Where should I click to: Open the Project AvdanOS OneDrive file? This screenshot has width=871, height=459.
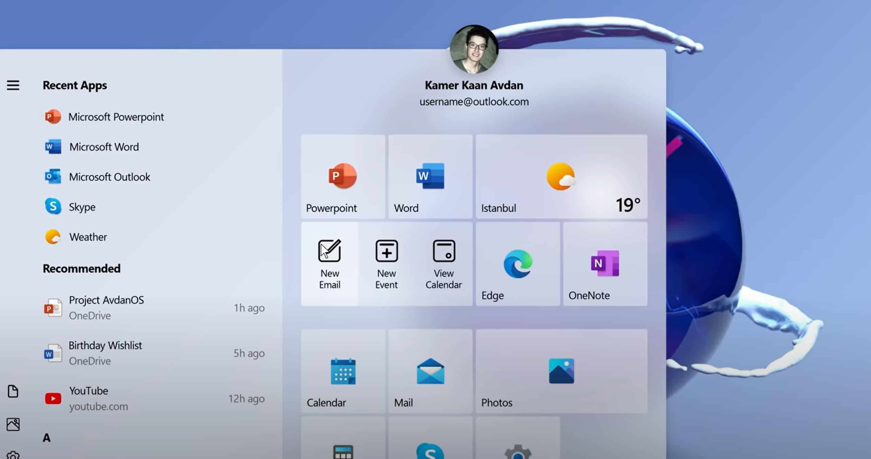[107, 307]
